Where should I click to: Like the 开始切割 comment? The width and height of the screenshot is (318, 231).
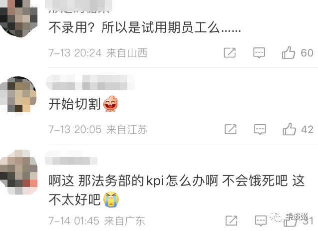click(289, 129)
